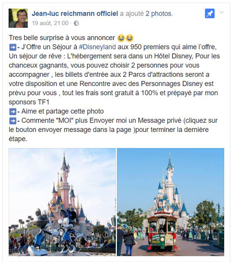This screenshot has width=232, height=262.
Task: Click the public globe privacy icon
Action: pyautogui.click(x=76, y=23)
